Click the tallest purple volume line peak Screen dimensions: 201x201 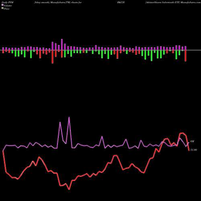[69, 117]
